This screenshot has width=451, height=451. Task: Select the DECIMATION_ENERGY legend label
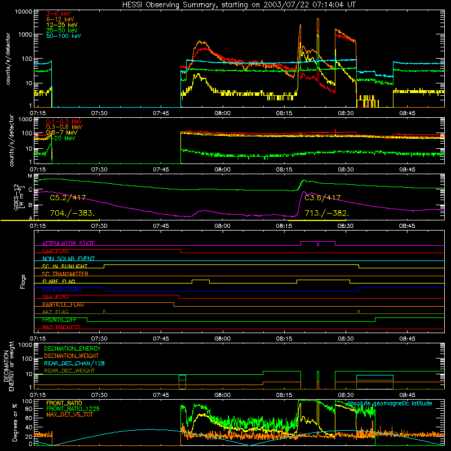(72, 348)
